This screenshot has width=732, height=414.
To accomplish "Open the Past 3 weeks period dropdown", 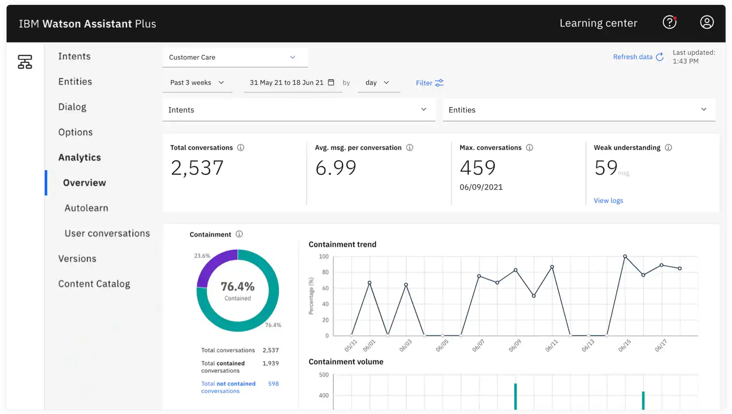I will tap(197, 83).
